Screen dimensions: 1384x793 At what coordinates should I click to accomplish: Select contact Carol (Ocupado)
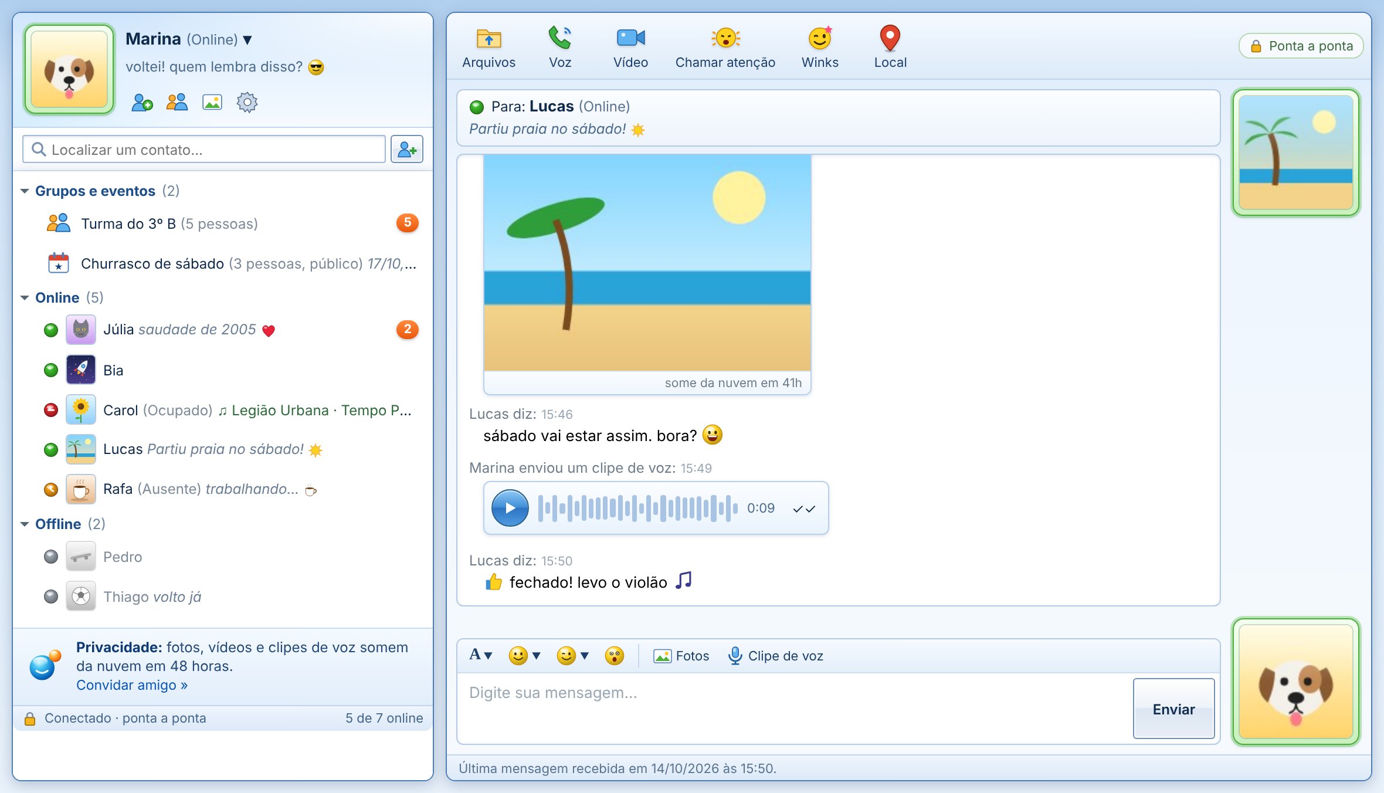point(223,410)
